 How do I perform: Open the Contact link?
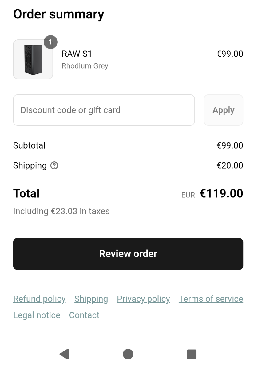[x=84, y=315]
